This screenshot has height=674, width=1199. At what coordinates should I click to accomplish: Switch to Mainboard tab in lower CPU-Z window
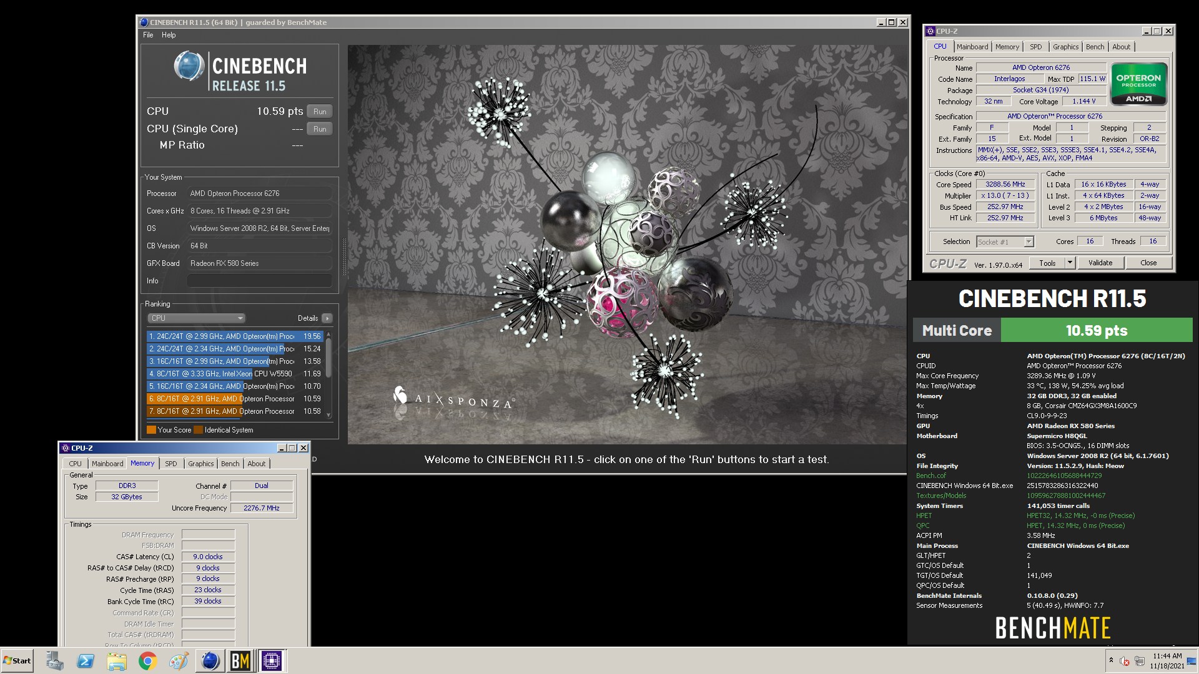pyautogui.click(x=107, y=464)
